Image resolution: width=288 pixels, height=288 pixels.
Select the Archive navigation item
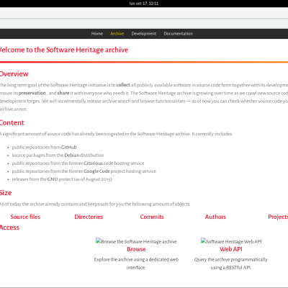pyautogui.click(x=117, y=34)
